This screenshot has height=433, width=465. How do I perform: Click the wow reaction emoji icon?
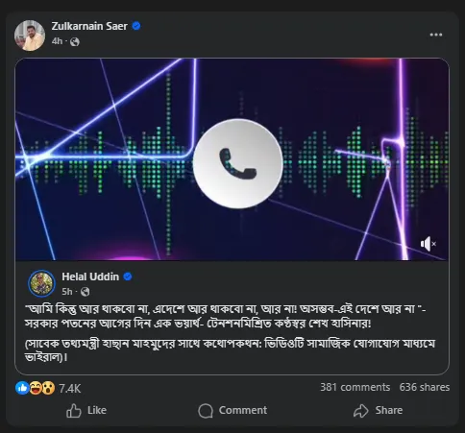click(48, 388)
